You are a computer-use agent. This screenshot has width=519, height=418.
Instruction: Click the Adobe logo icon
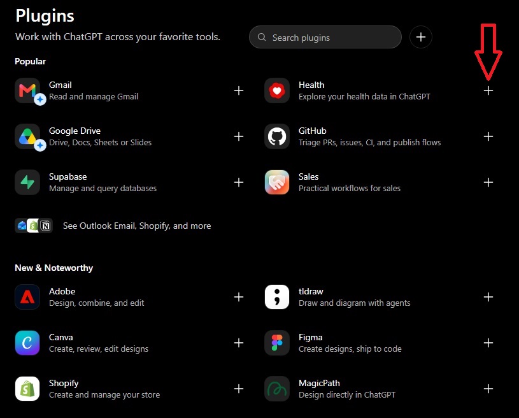[27, 297]
